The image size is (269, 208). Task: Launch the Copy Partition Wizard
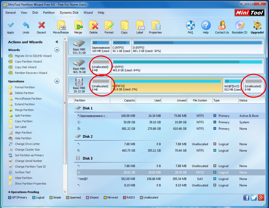click(x=25, y=62)
